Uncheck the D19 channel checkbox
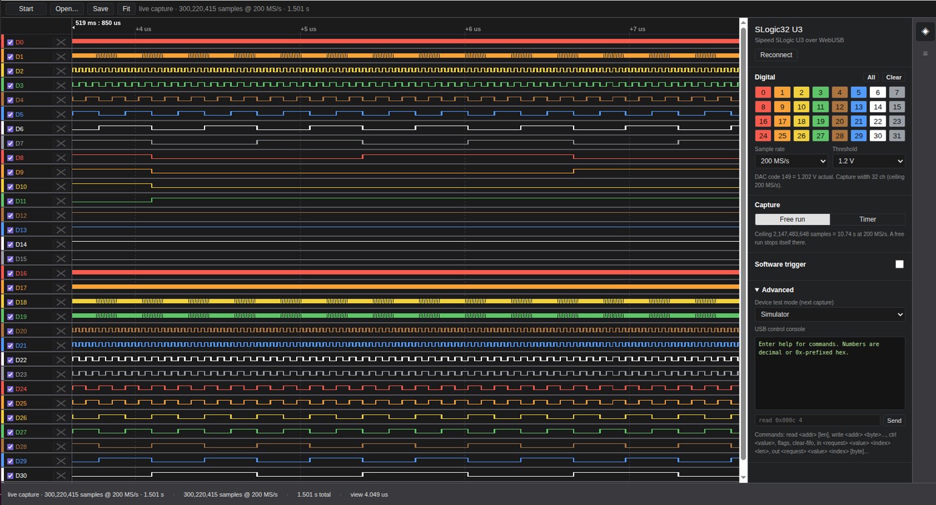Image resolution: width=936 pixels, height=505 pixels. coord(10,317)
